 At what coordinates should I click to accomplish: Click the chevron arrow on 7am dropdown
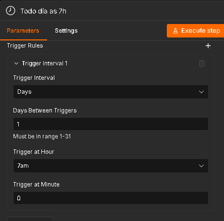[x=201, y=166]
